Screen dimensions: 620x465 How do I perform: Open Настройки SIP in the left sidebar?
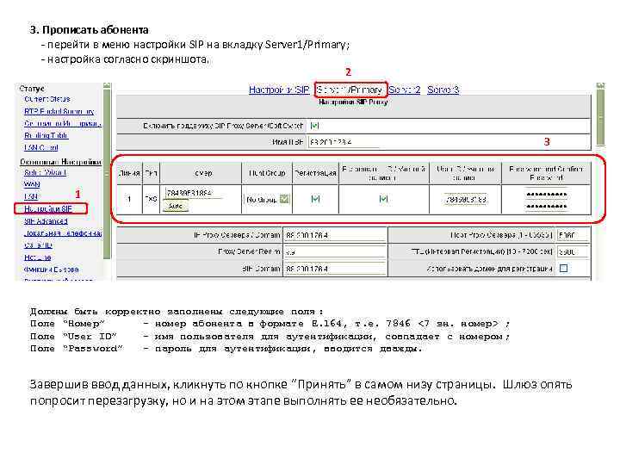tap(48, 208)
